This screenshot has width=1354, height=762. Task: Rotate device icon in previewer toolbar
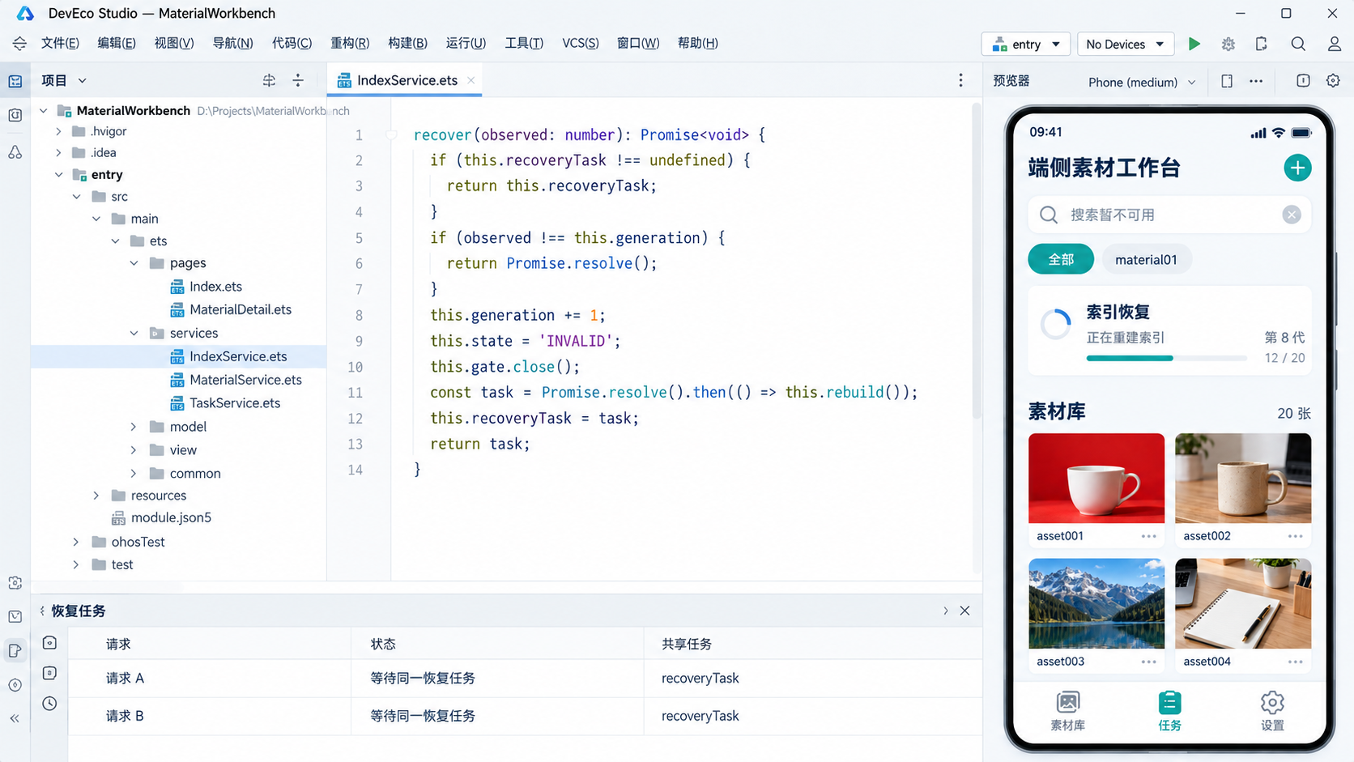click(1227, 81)
